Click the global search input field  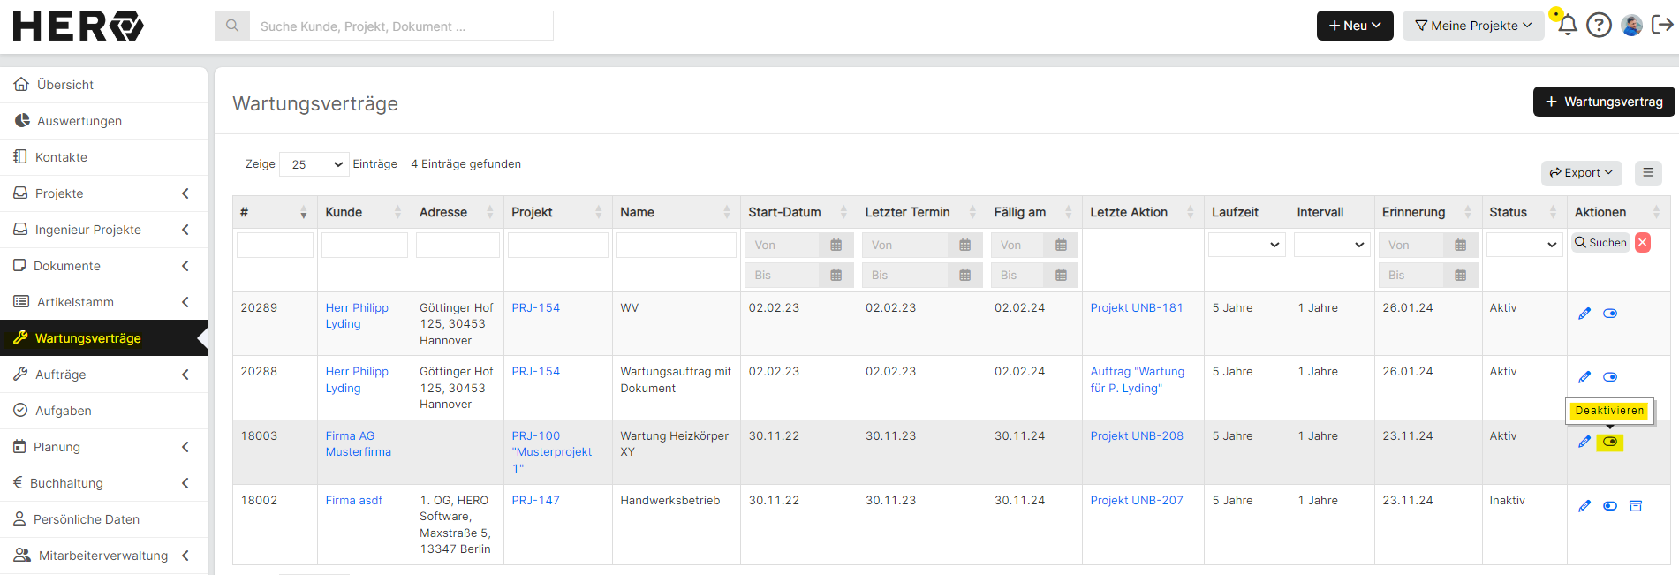click(402, 26)
